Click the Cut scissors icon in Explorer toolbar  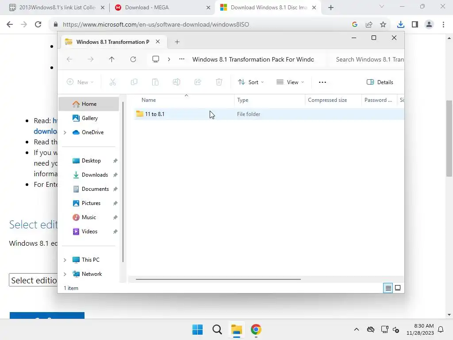[x=113, y=82]
